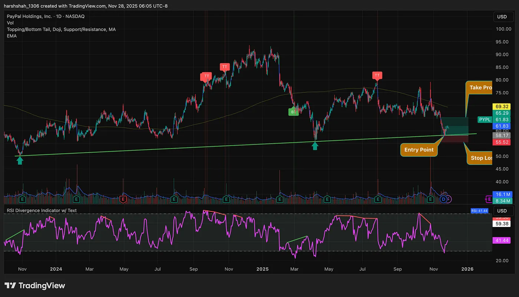Click the purple upcoming earnings E icon

[x=489, y=199]
